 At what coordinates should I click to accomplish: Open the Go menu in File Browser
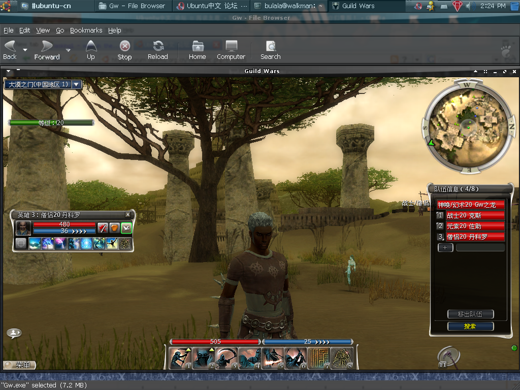coord(60,30)
